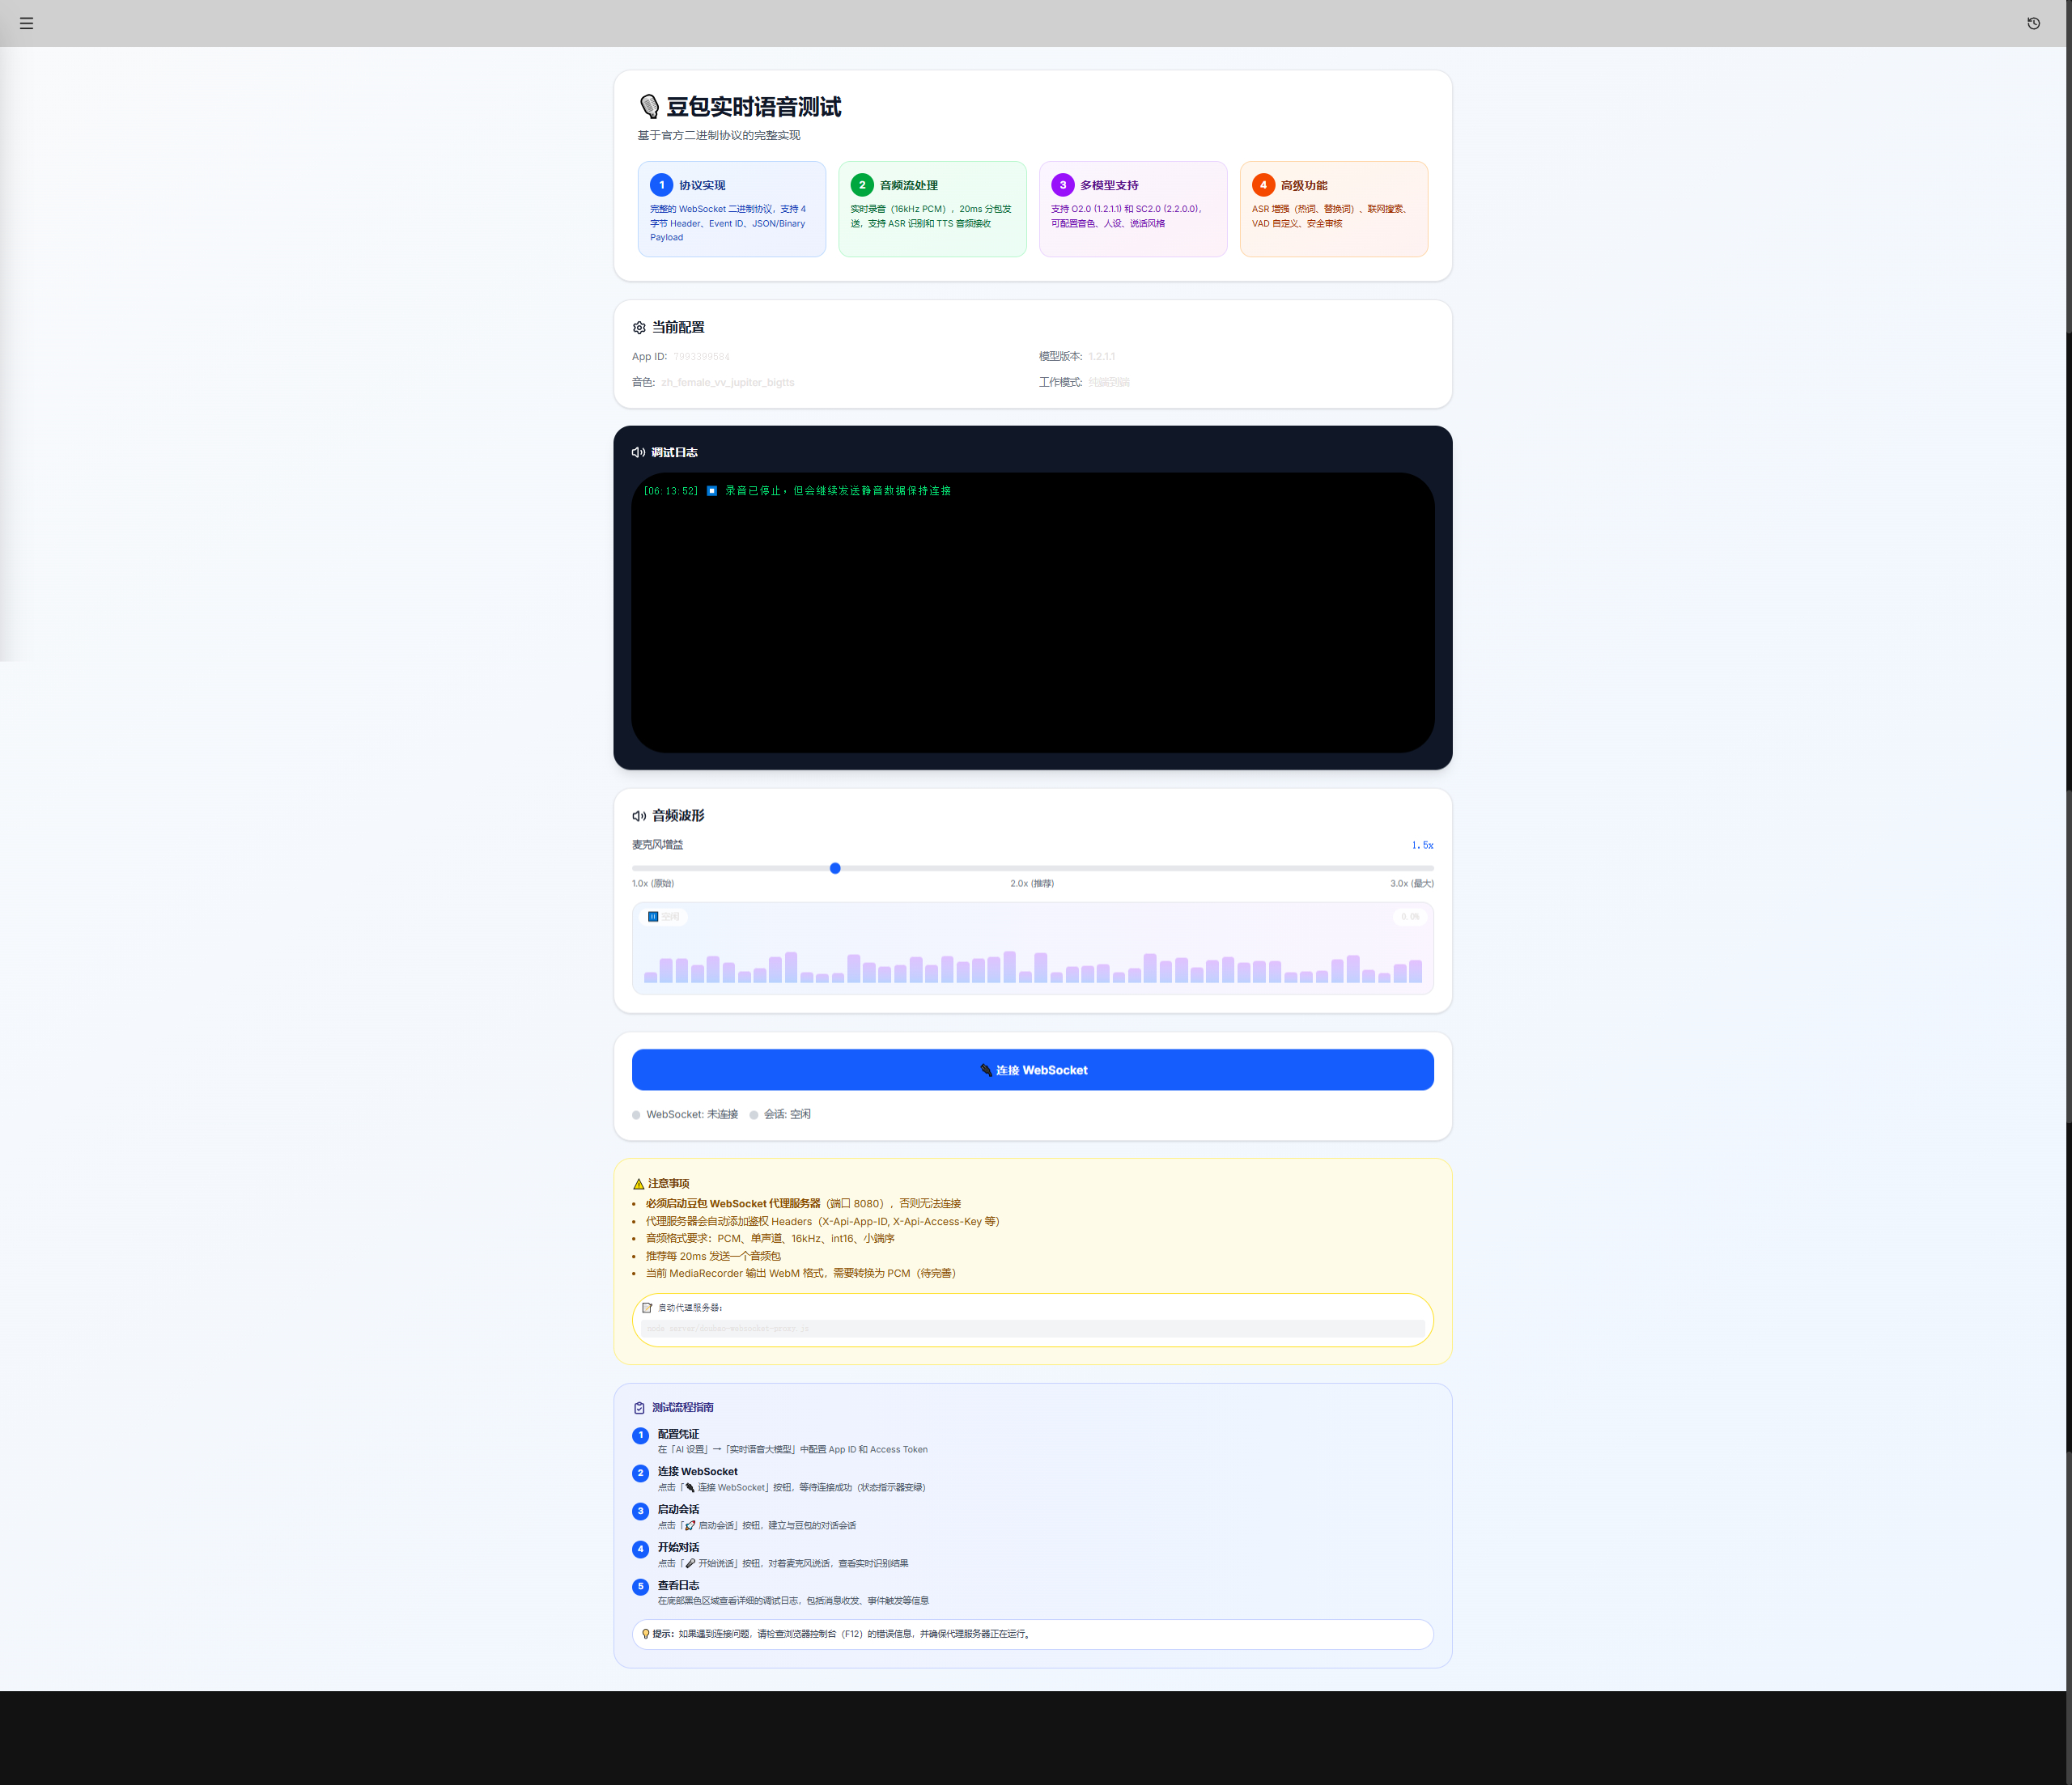
Task: Click the gray 会话 空闲 status dot
Action: click(x=754, y=1115)
